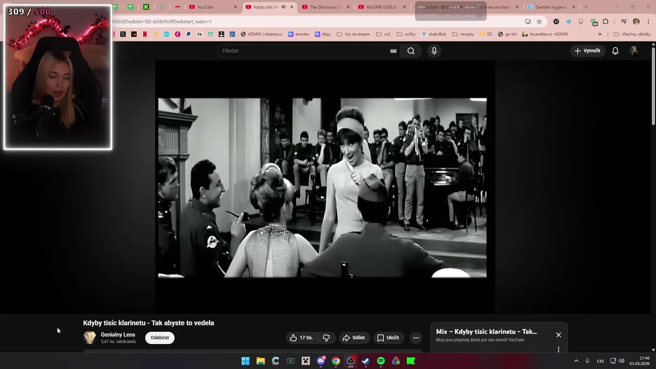Click the Uložit save button

point(388,338)
